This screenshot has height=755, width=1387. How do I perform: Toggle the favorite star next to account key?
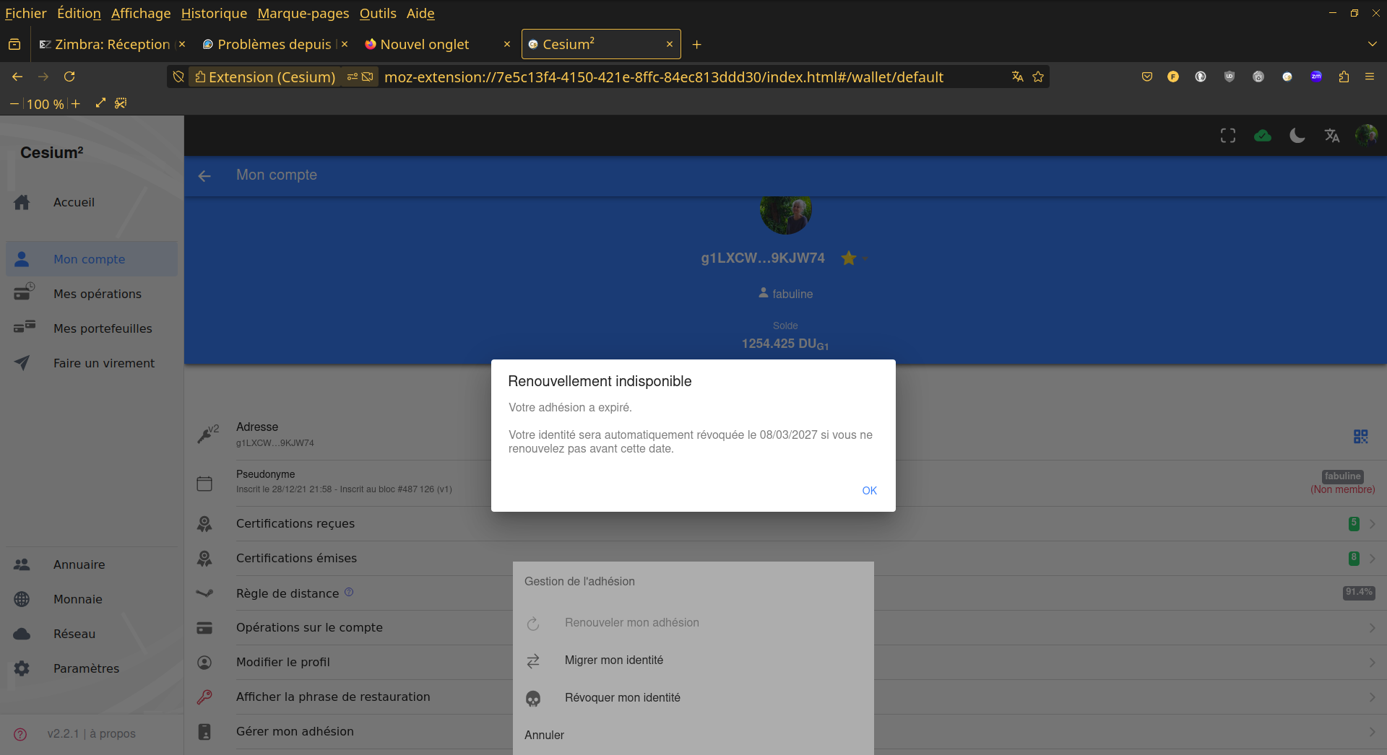coord(849,258)
